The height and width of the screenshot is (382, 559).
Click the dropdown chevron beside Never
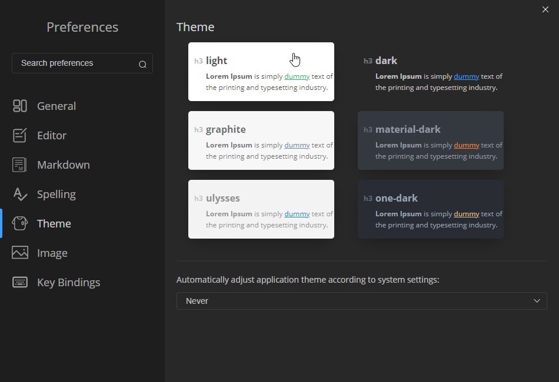pyautogui.click(x=537, y=301)
